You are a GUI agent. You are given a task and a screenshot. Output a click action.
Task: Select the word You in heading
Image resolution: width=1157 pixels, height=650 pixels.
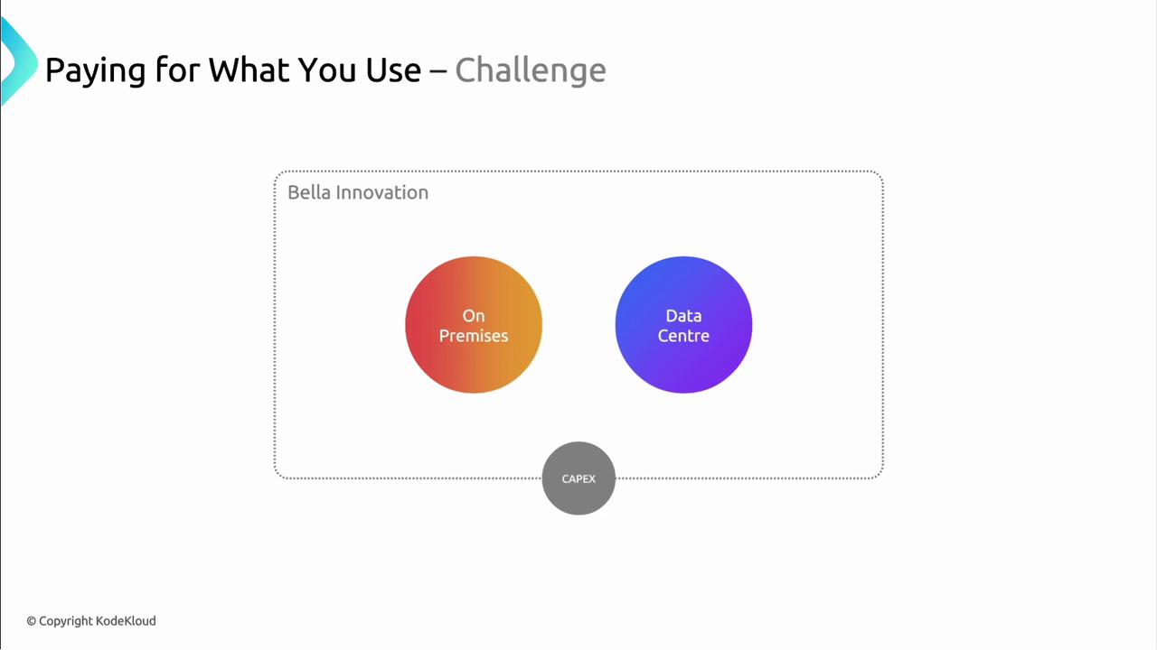[x=328, y=70]
